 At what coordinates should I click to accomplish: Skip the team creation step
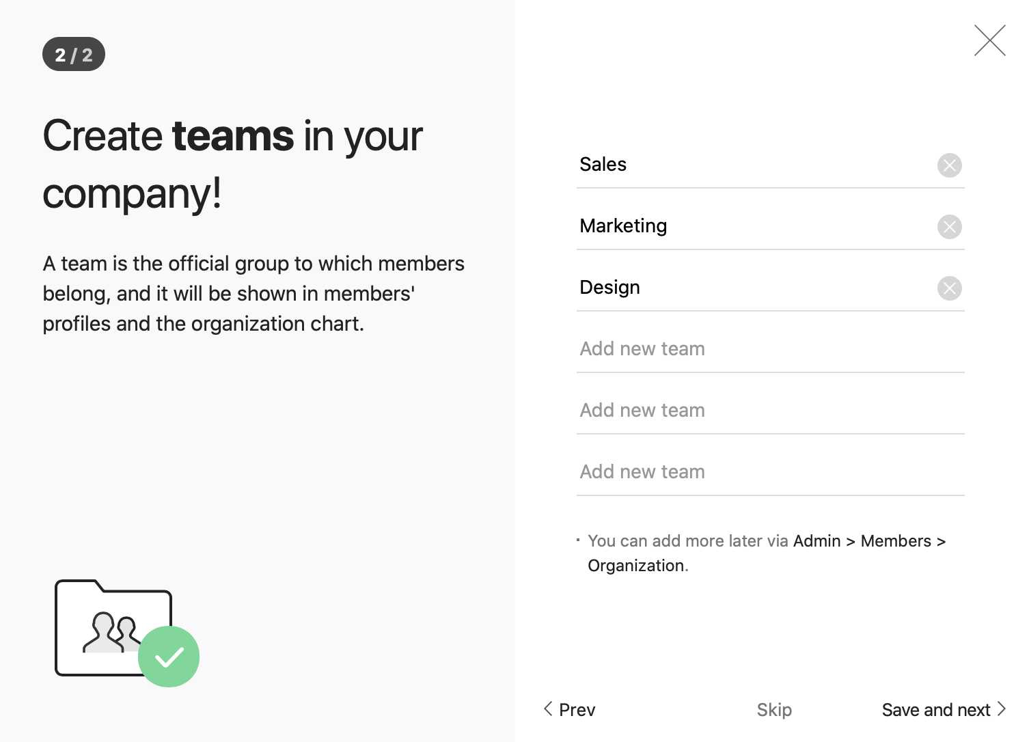[773, 710]
